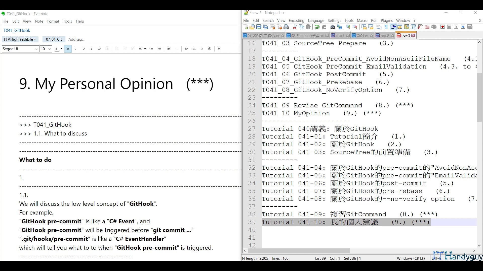Open the font color arrow dropdown
Image resolution: width=483 pixels, height=271 pixels.
tap(61, 49)
